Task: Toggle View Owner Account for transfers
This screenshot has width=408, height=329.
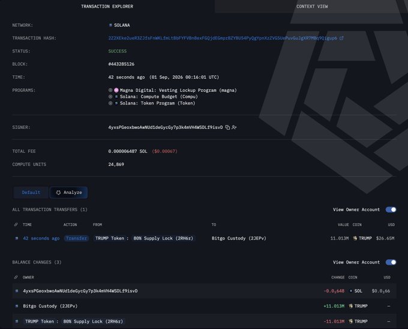Action: (x=391, y=210)
